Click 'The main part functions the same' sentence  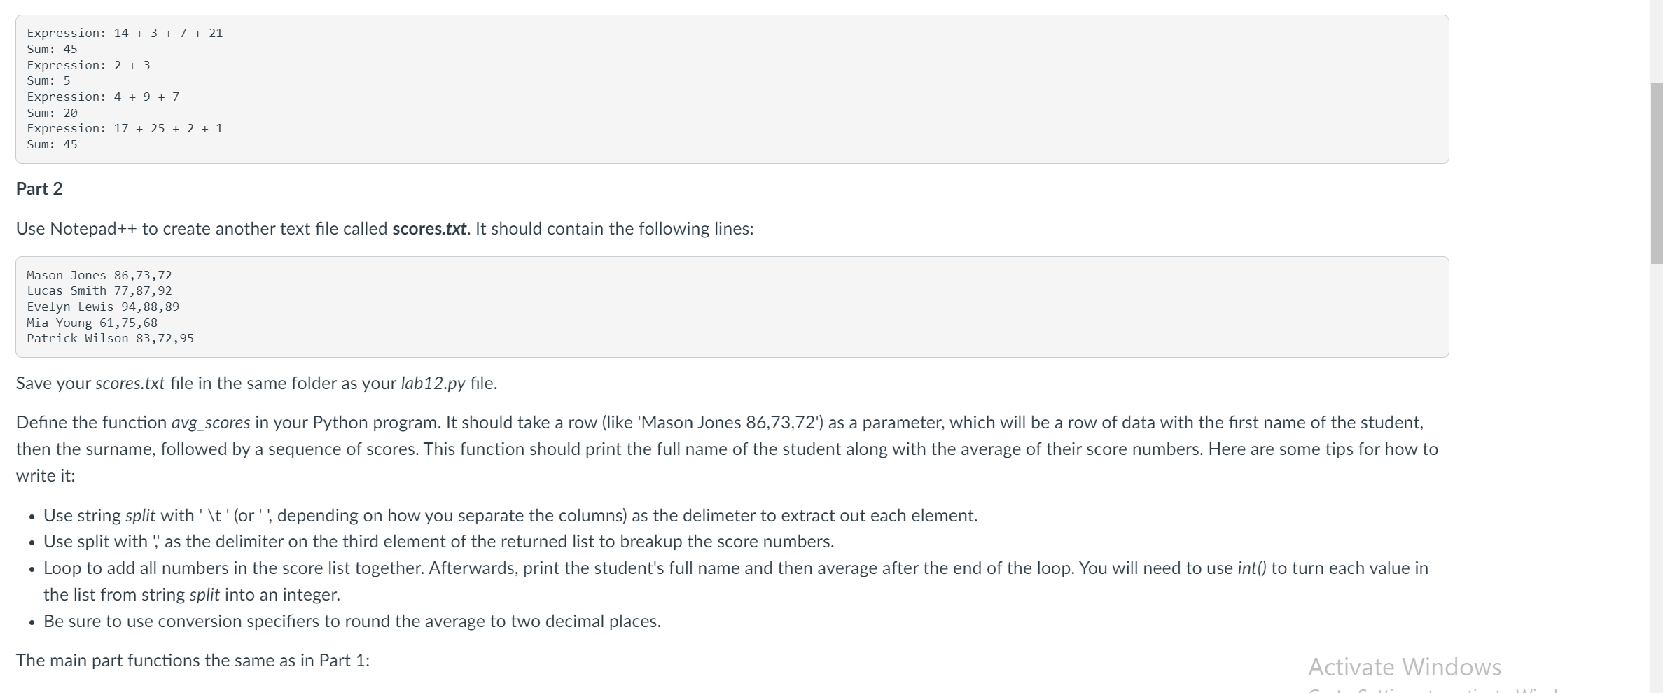[193, 661]
